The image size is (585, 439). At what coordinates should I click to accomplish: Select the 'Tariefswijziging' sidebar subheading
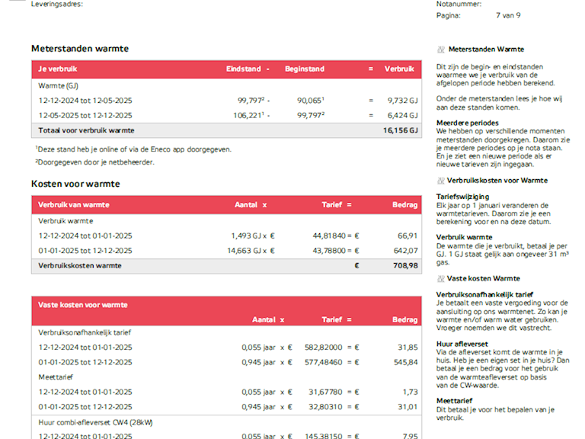click(462, 197)
